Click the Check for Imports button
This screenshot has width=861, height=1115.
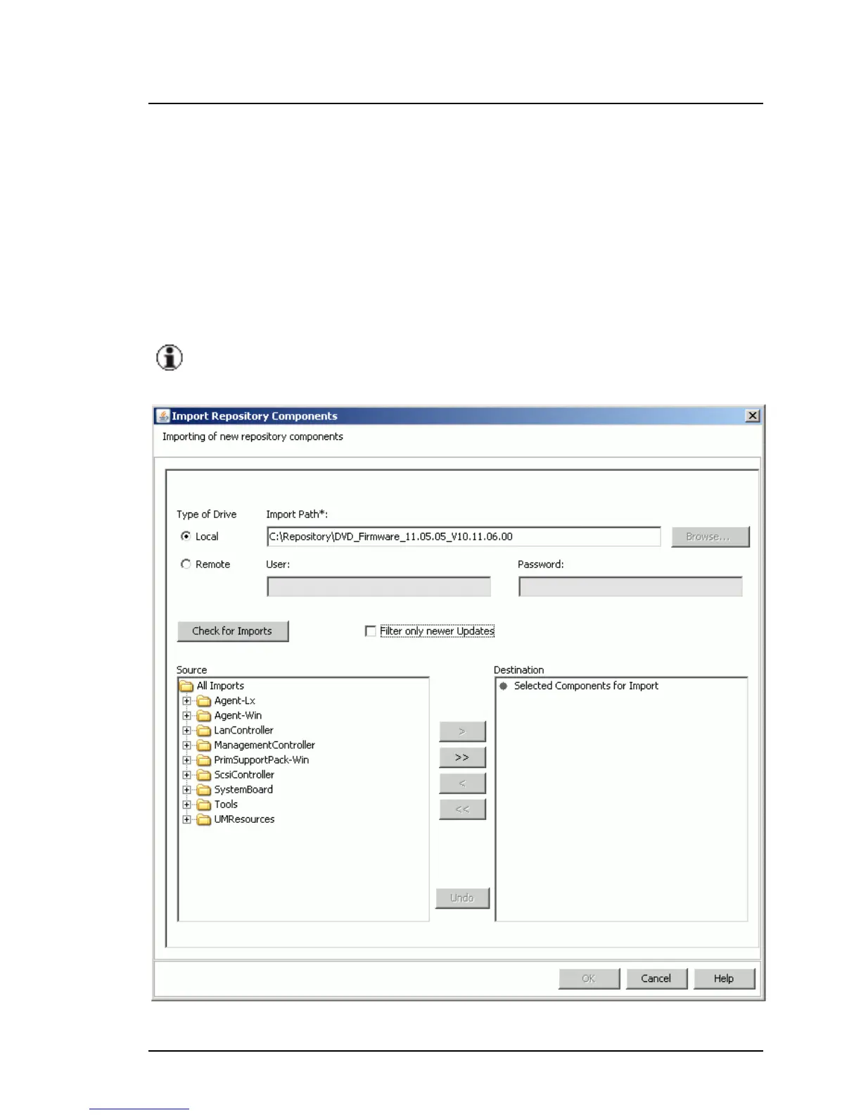232,631
